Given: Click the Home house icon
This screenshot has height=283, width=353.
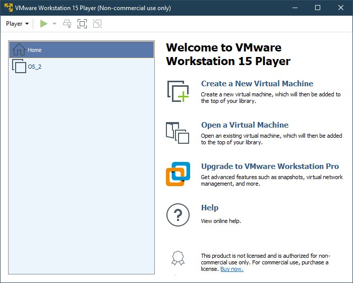Looking at the screenshot, I should tap(19, 49).
